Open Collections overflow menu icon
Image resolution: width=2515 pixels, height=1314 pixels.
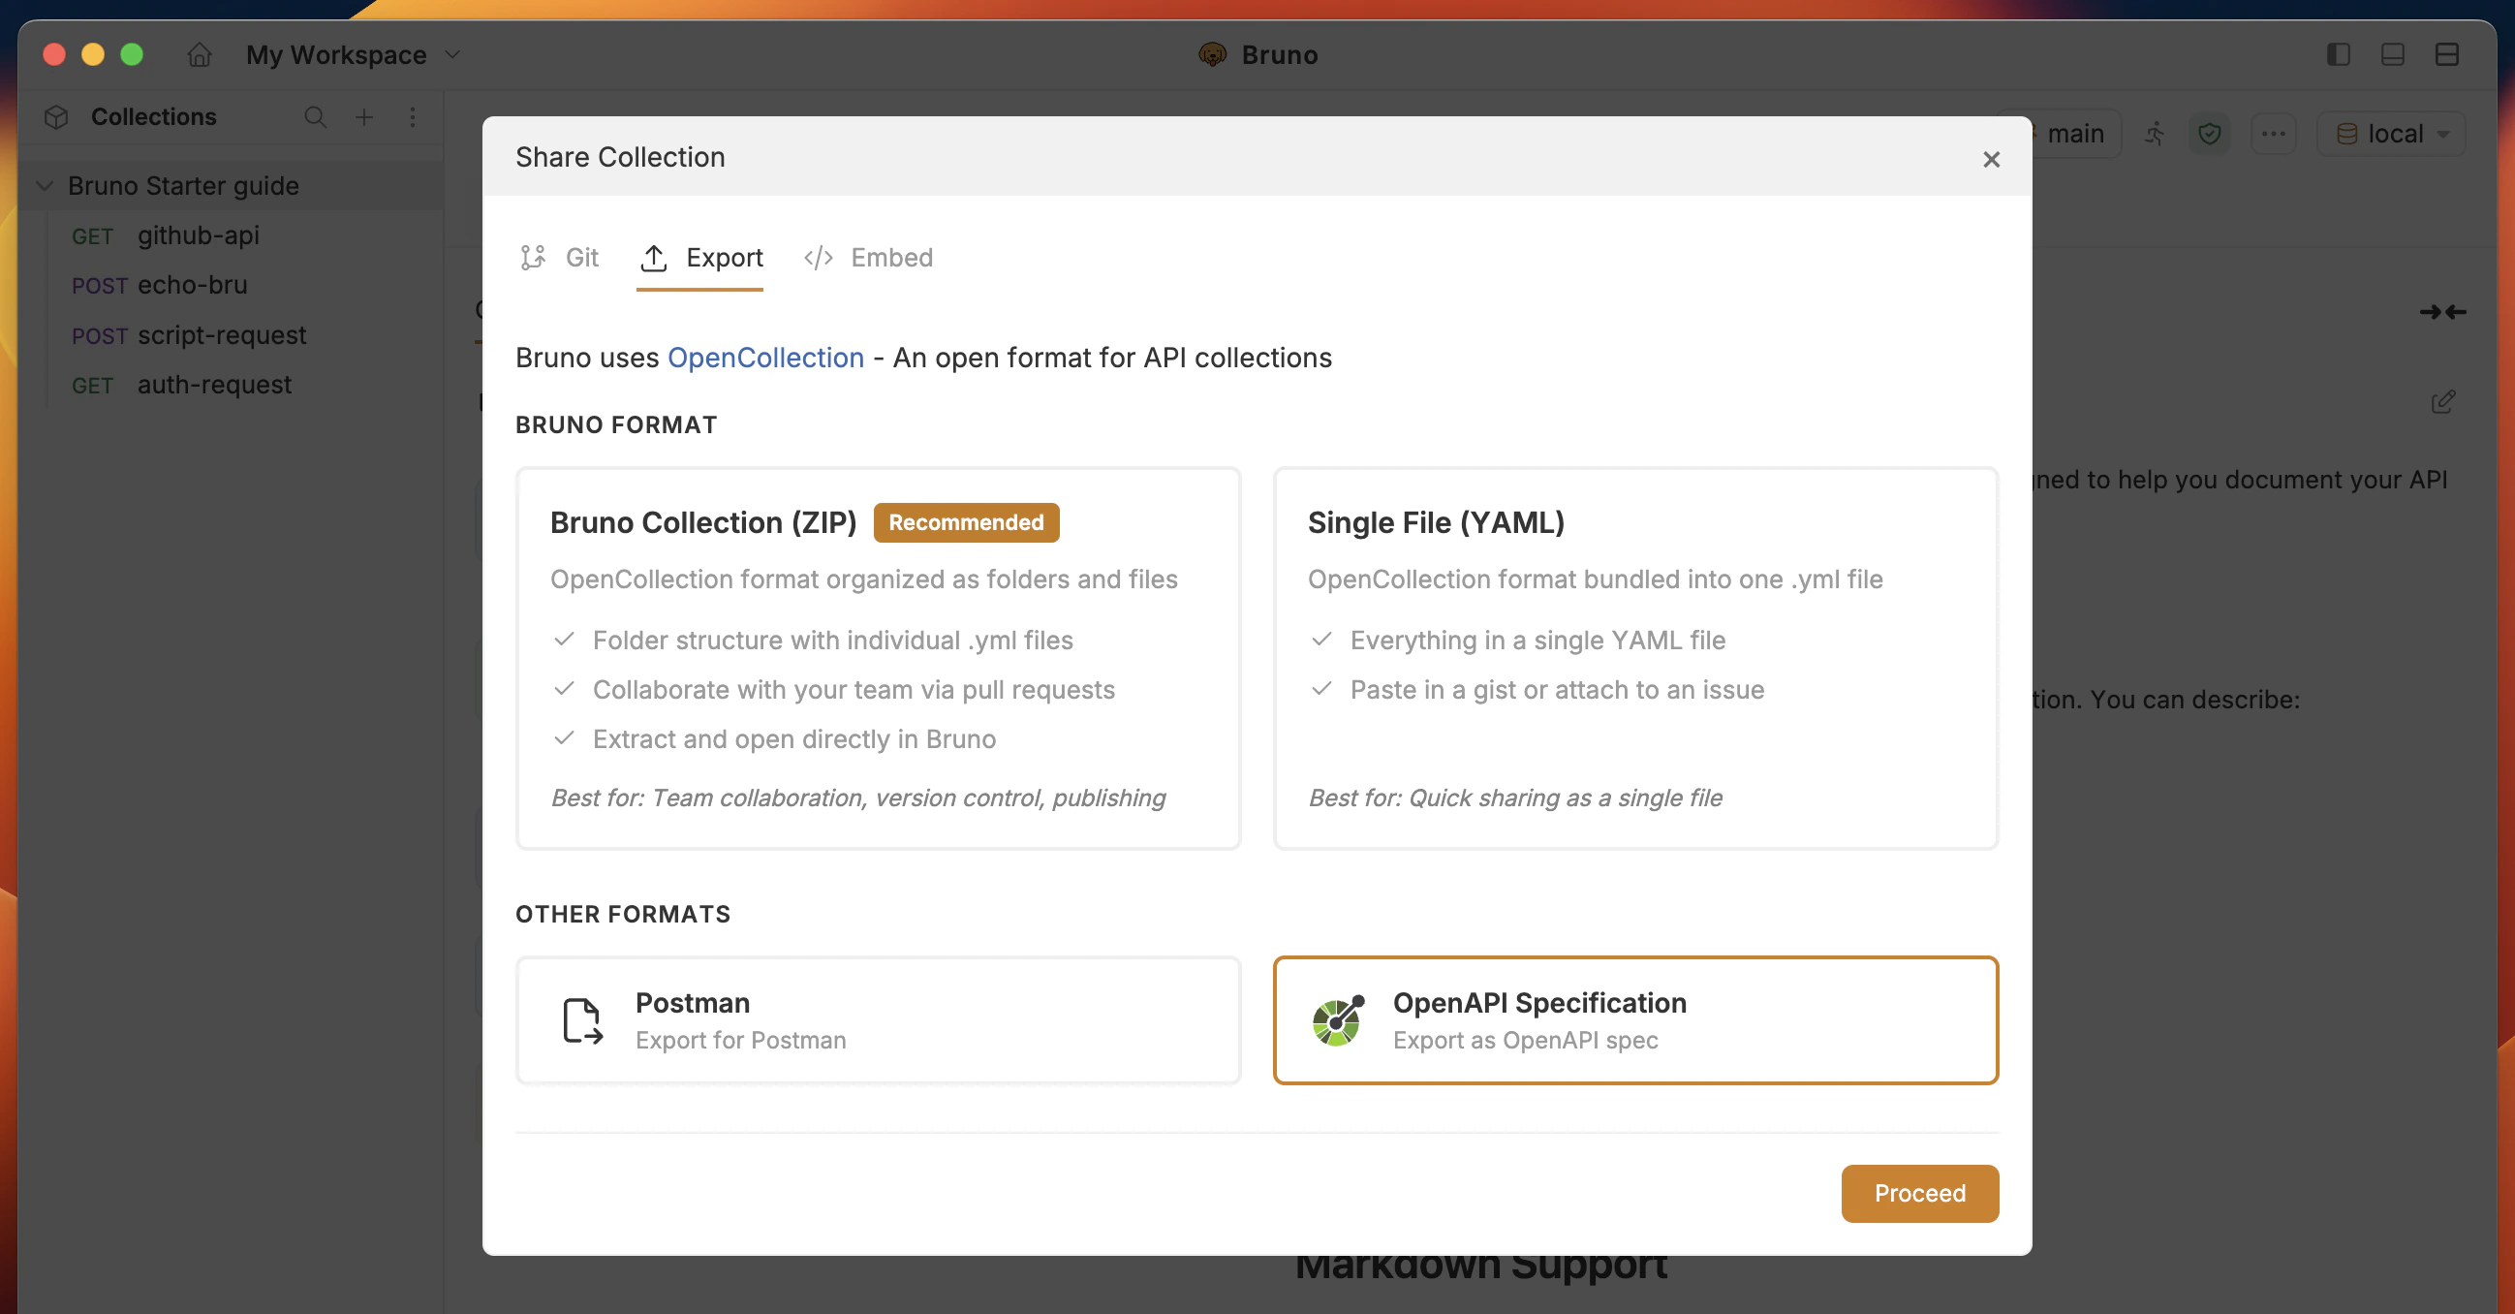[412, 117]
